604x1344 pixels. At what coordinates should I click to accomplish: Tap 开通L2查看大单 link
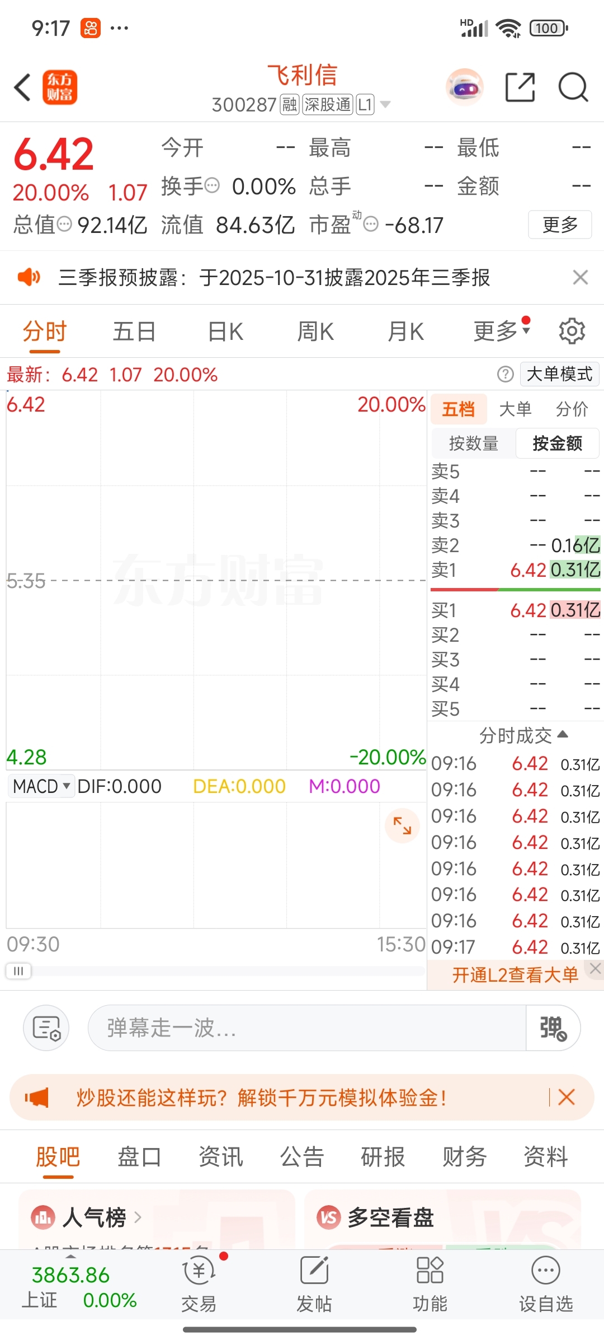click(515, 975)
